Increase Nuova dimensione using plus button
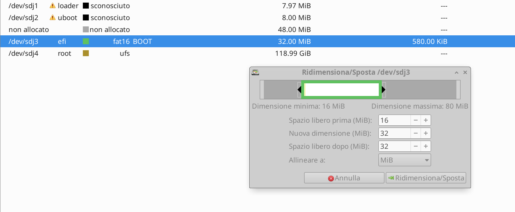Viewport: 515px width, 212px height. pos(426,134)
